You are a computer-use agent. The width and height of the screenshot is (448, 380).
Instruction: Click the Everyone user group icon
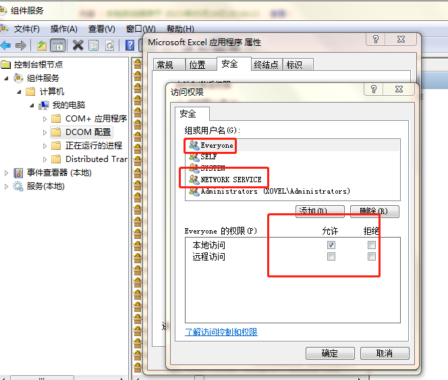pyautogui.click(x=194, y=145)
